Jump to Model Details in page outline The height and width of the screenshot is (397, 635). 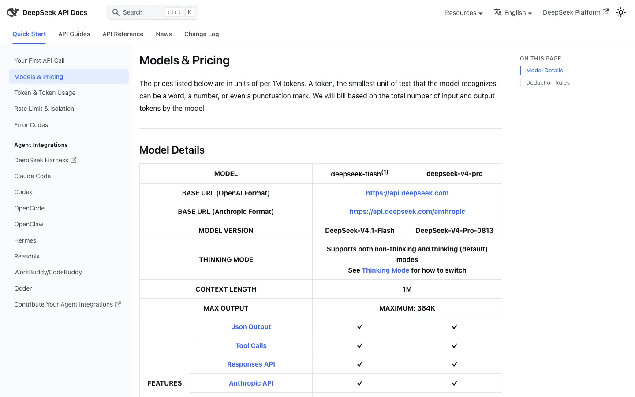tap(545, 70)
